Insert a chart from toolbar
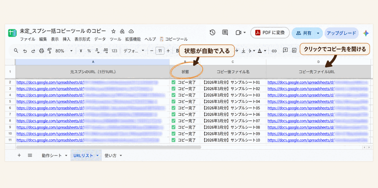 pos(294,50)
